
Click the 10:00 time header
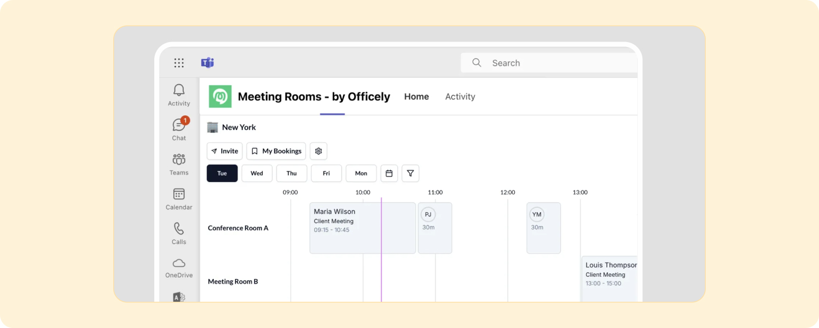point(363,192)
